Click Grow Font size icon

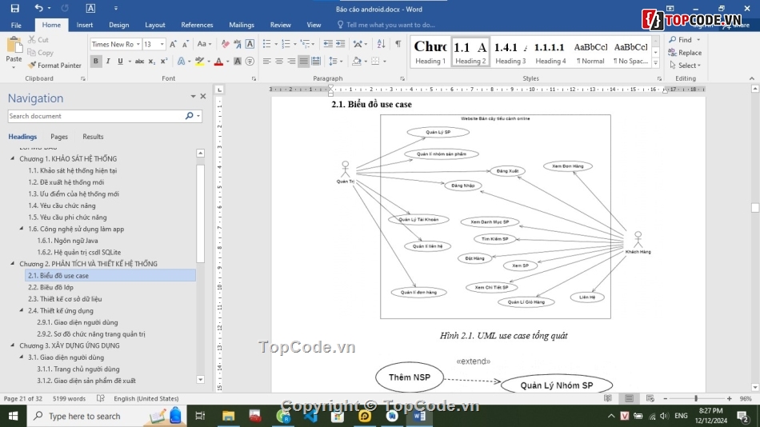click(173, 44)
